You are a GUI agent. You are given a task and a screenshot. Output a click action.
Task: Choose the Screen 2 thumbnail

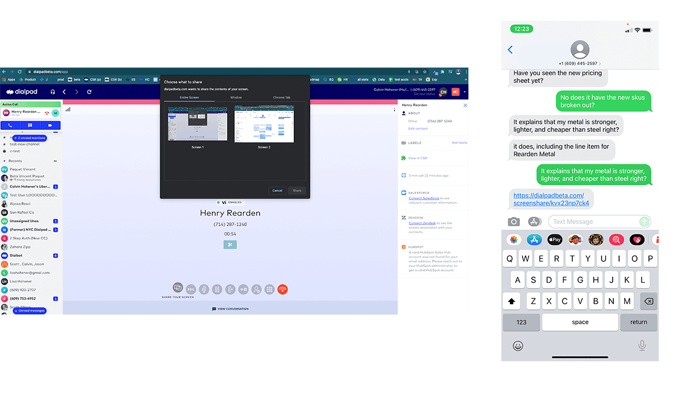[264, 124]
